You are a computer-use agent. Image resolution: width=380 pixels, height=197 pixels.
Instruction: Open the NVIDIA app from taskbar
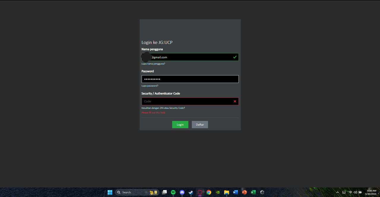(x=218, y=192)
